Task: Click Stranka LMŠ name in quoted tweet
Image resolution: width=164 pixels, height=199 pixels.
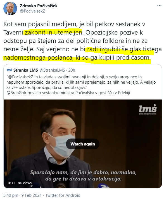Action: tap(26, 70)
